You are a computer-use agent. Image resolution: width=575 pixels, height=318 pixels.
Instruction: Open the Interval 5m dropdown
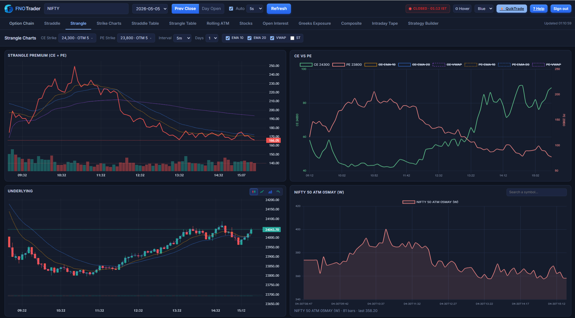(182, 38)
